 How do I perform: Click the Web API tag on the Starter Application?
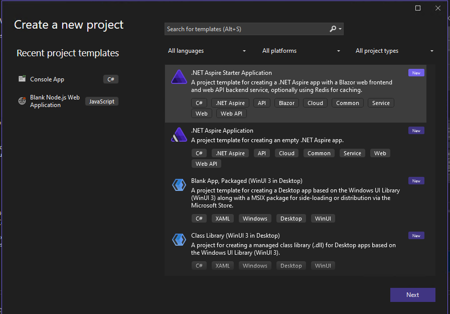click(x=231, y=113)
